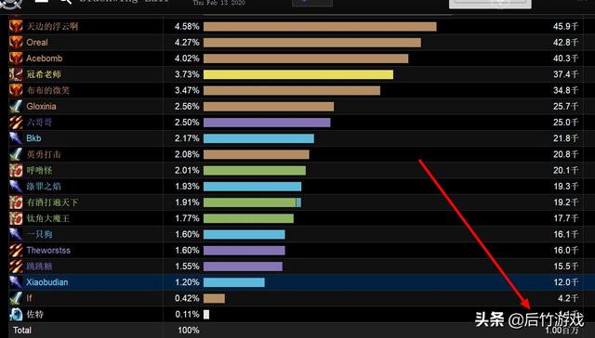Click the hunter icon beside 呼噜怪
Image resolution: width=595 pixels, height=338 pixels.
(x=16, y=171)
